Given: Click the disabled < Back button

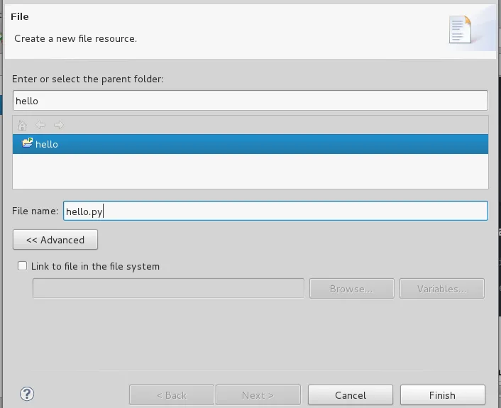Looking at the screenshot, I should pyautogui.click(x=172, y=395).
